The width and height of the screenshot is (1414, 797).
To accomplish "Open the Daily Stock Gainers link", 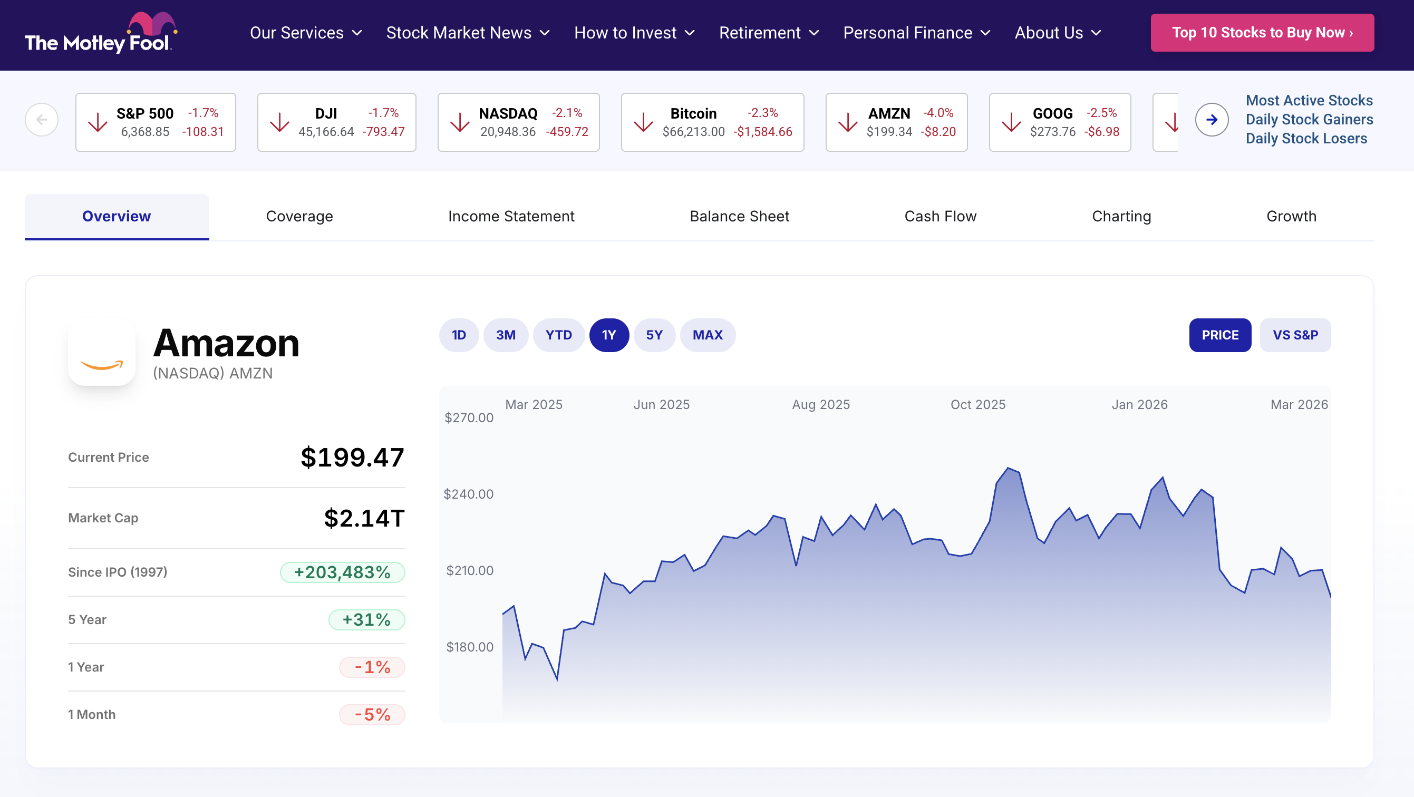I will 1310,119.
